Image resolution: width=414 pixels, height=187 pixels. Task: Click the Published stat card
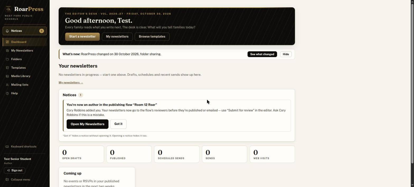click(129, 154)
